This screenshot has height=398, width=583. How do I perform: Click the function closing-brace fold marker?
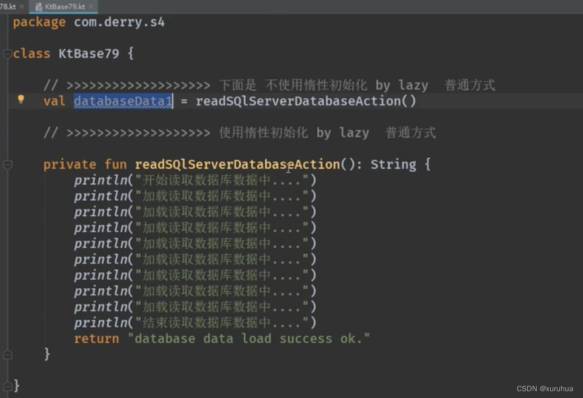(x=7, y=355)
